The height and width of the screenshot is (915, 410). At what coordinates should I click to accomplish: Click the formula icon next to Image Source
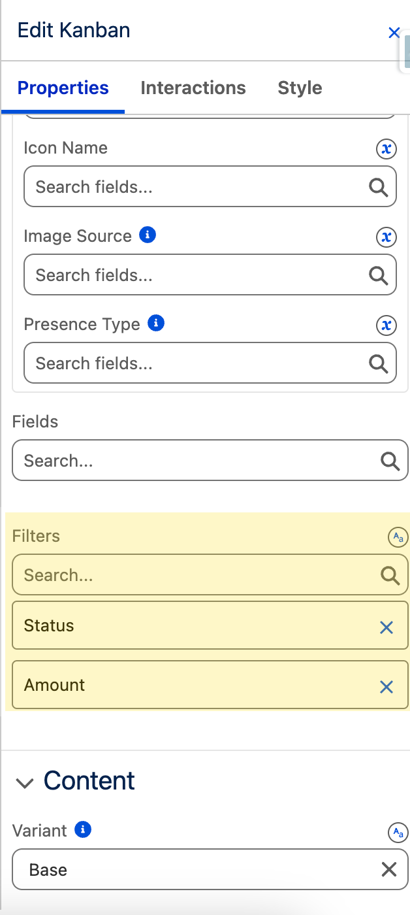click(x=386, y=237)
